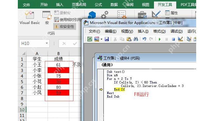This screenshot has width=214, height=121.
Task: Click the Copy icon in VBA toolbar
Action: (x=122, y=39)
